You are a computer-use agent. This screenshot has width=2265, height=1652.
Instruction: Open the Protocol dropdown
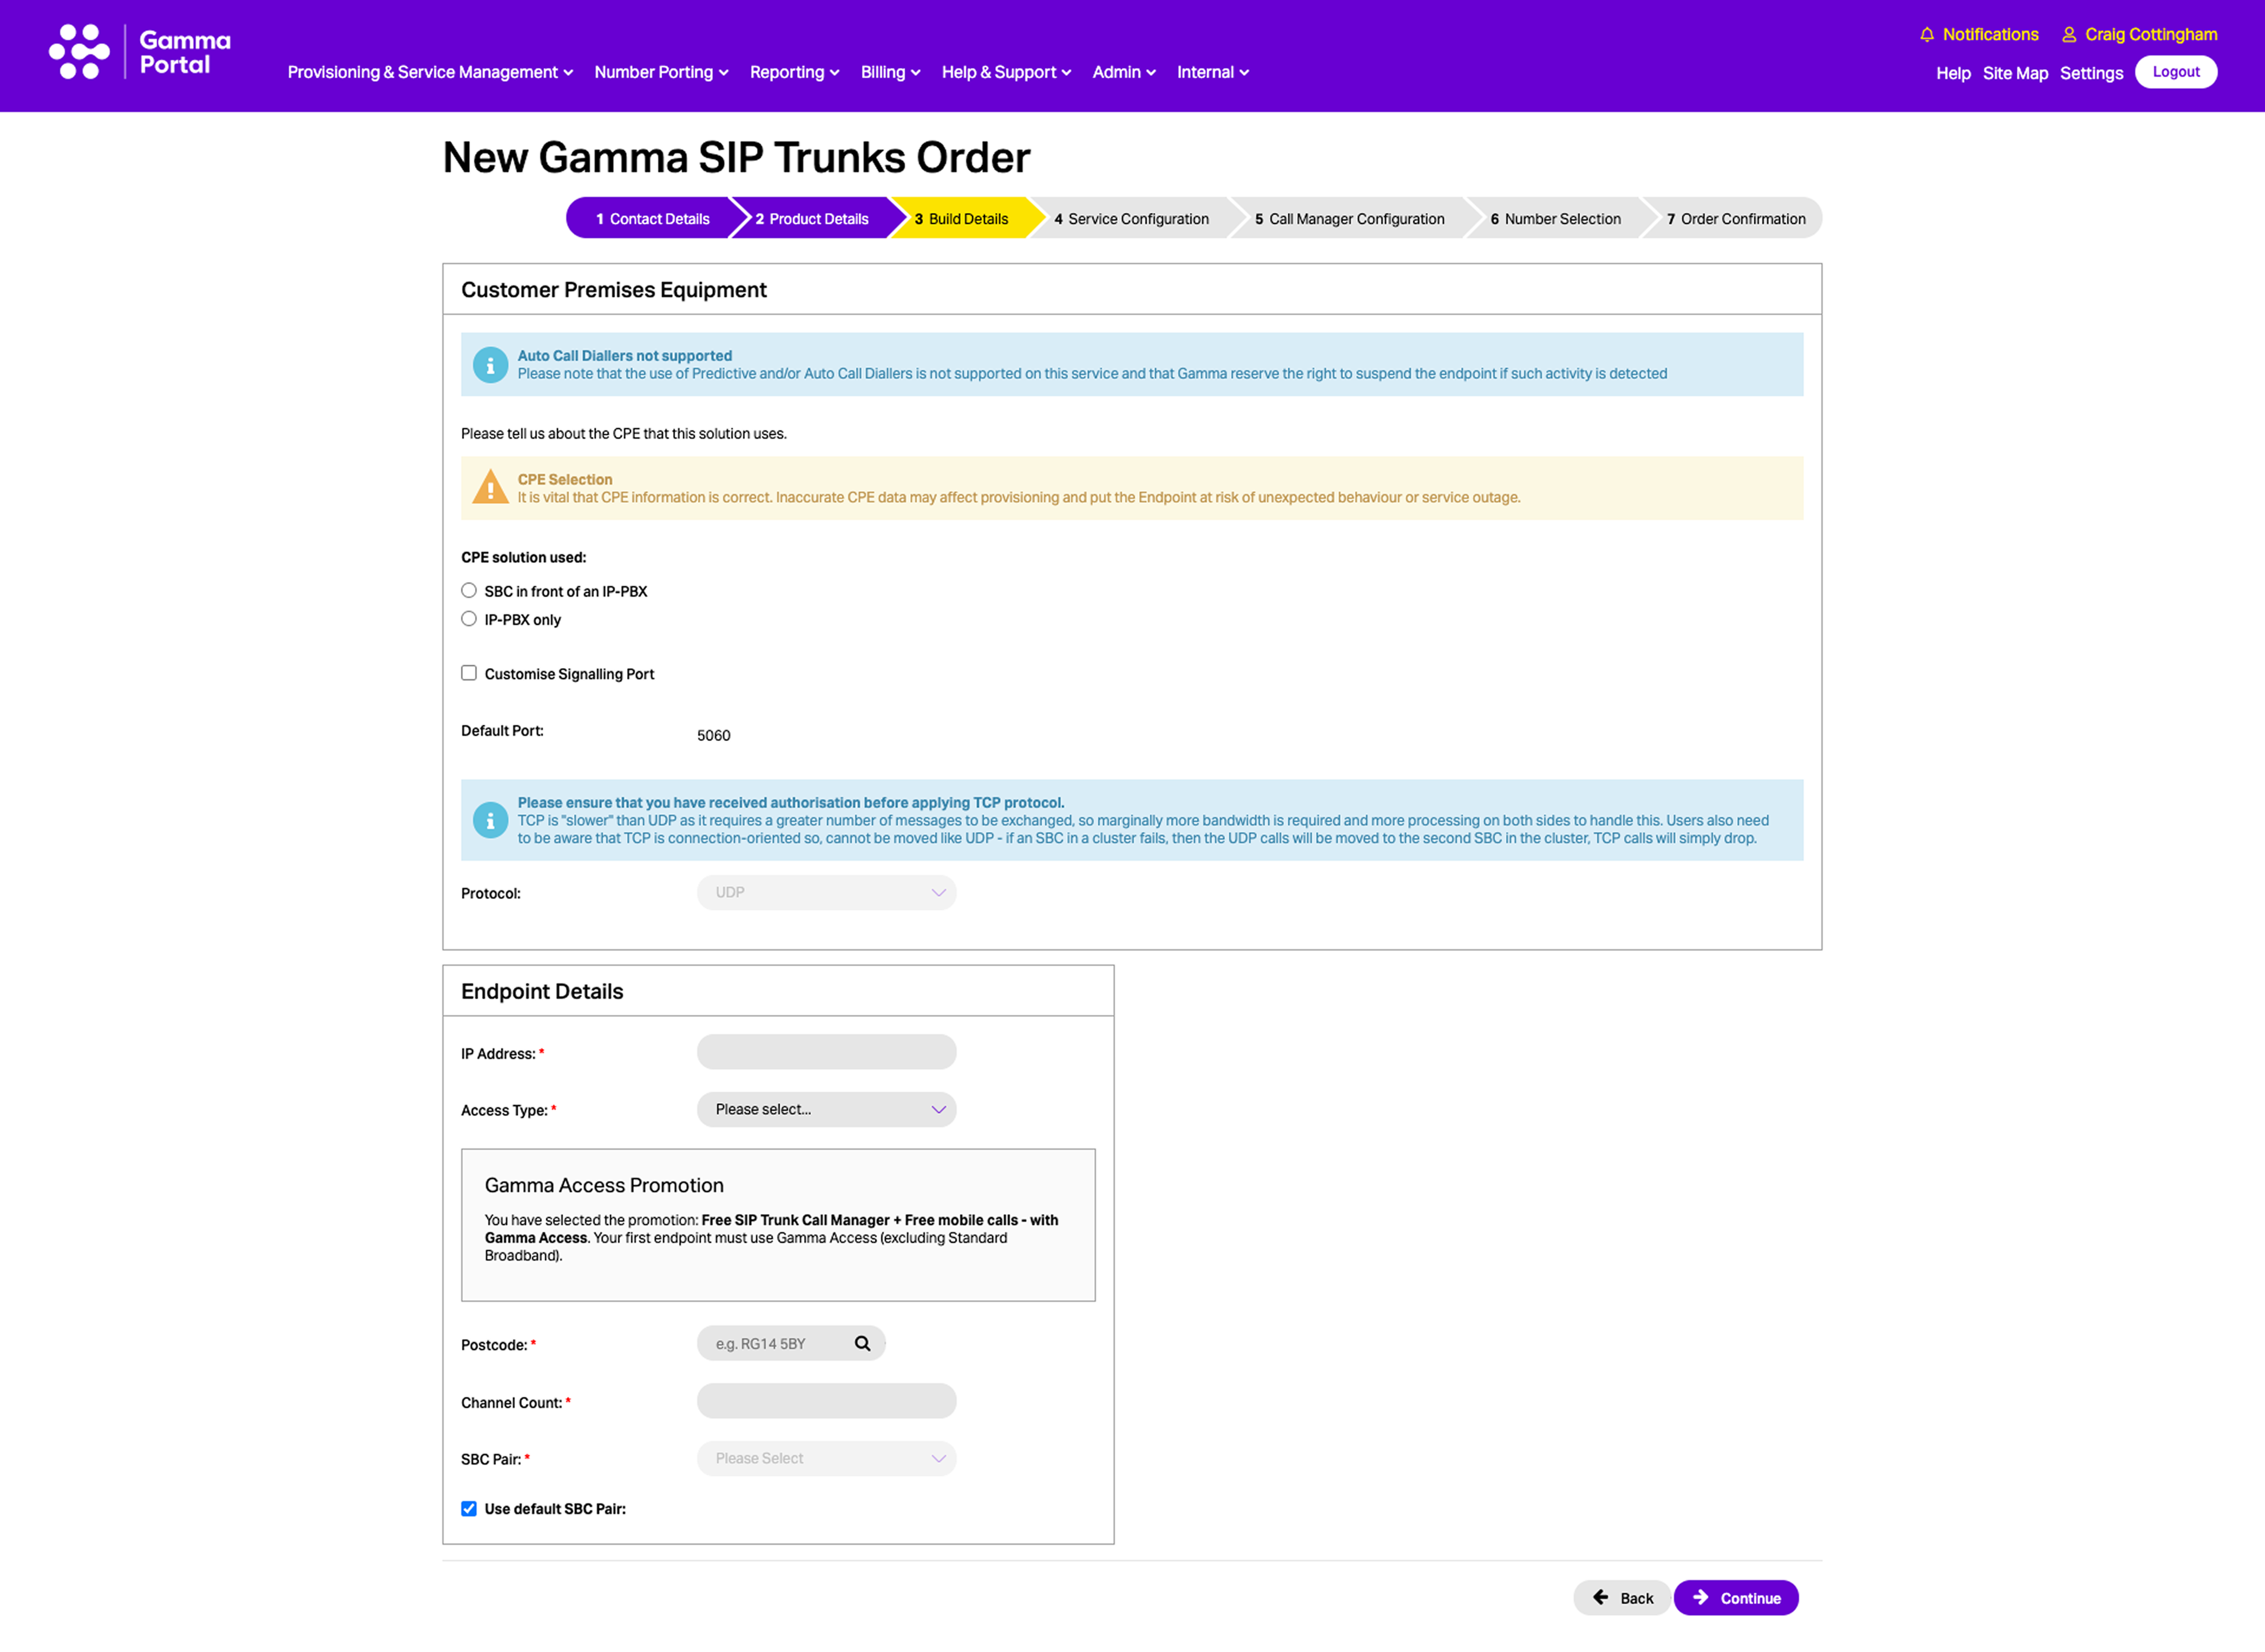click(826, 892)
